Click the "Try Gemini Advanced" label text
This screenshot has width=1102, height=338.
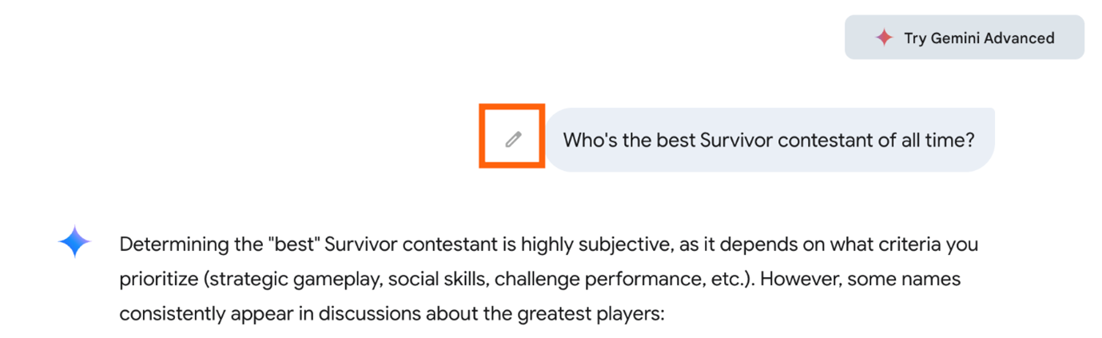(x=978, y=38)
